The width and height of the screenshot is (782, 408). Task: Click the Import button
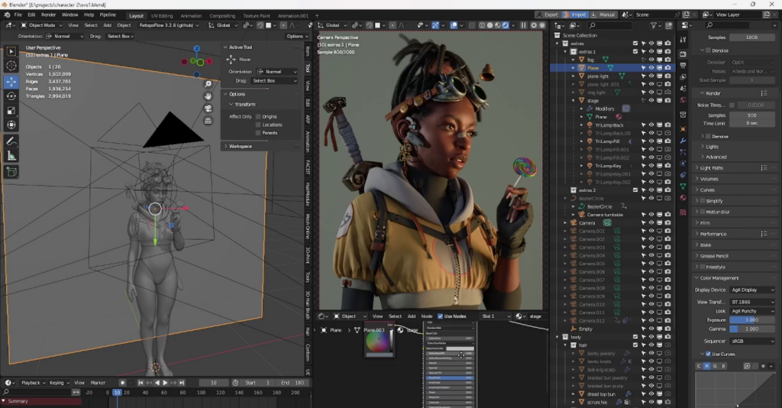[x=574, y=15]
